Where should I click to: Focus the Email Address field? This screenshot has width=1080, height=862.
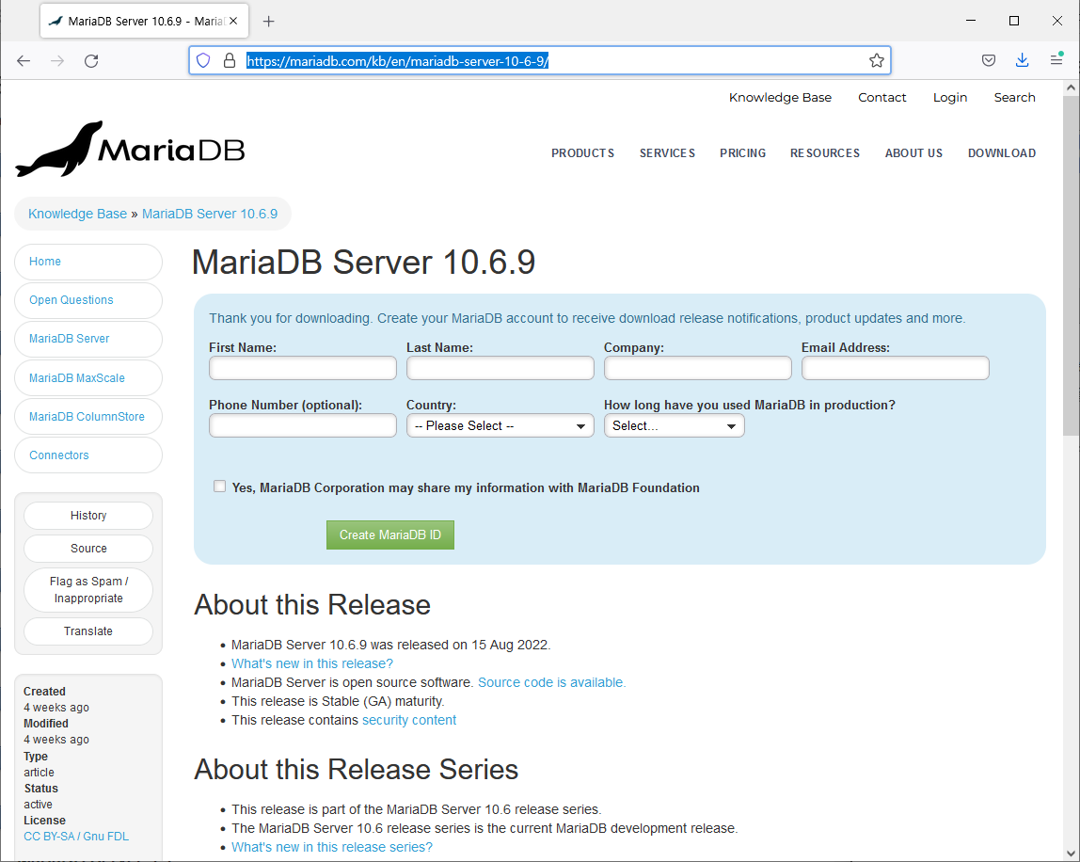pyautogui.click(x=896, y=368)
